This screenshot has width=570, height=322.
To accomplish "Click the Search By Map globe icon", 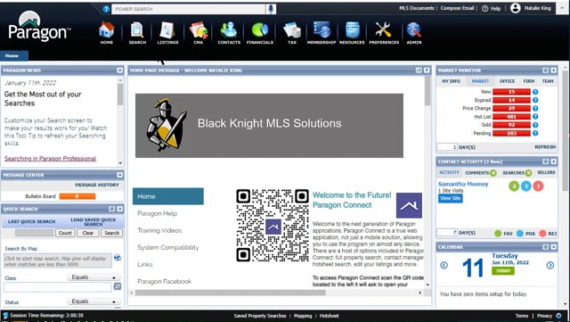I will 118,258.
